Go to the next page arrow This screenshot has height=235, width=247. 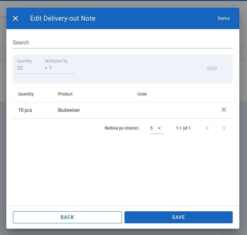[x=224, y=128]
